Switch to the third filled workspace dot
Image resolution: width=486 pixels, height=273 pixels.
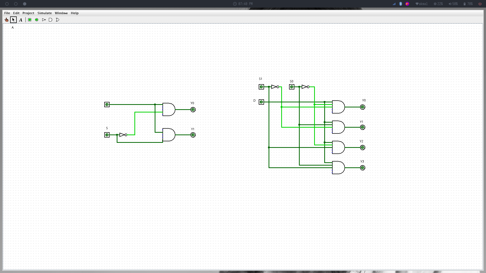[x=25, y=4]
